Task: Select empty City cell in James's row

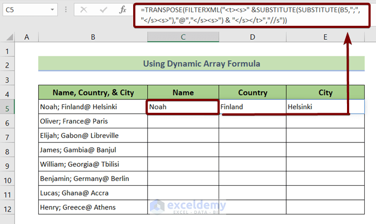Action: tap(326, 150)
